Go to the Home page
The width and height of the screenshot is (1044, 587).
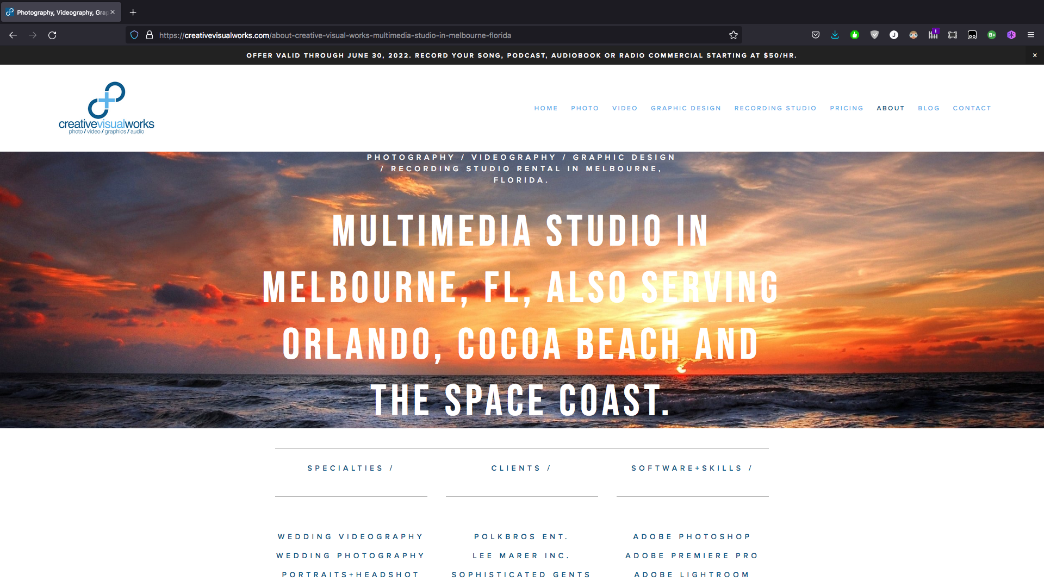[x=546, y=108]
